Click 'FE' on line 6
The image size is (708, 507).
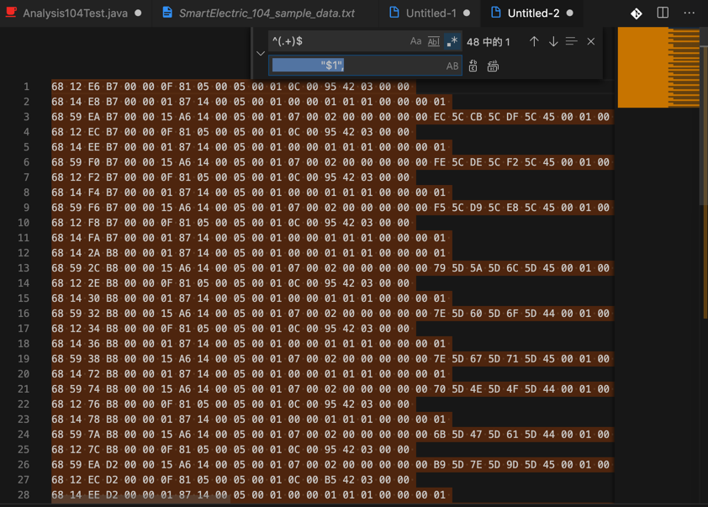[x=439, y=162]
